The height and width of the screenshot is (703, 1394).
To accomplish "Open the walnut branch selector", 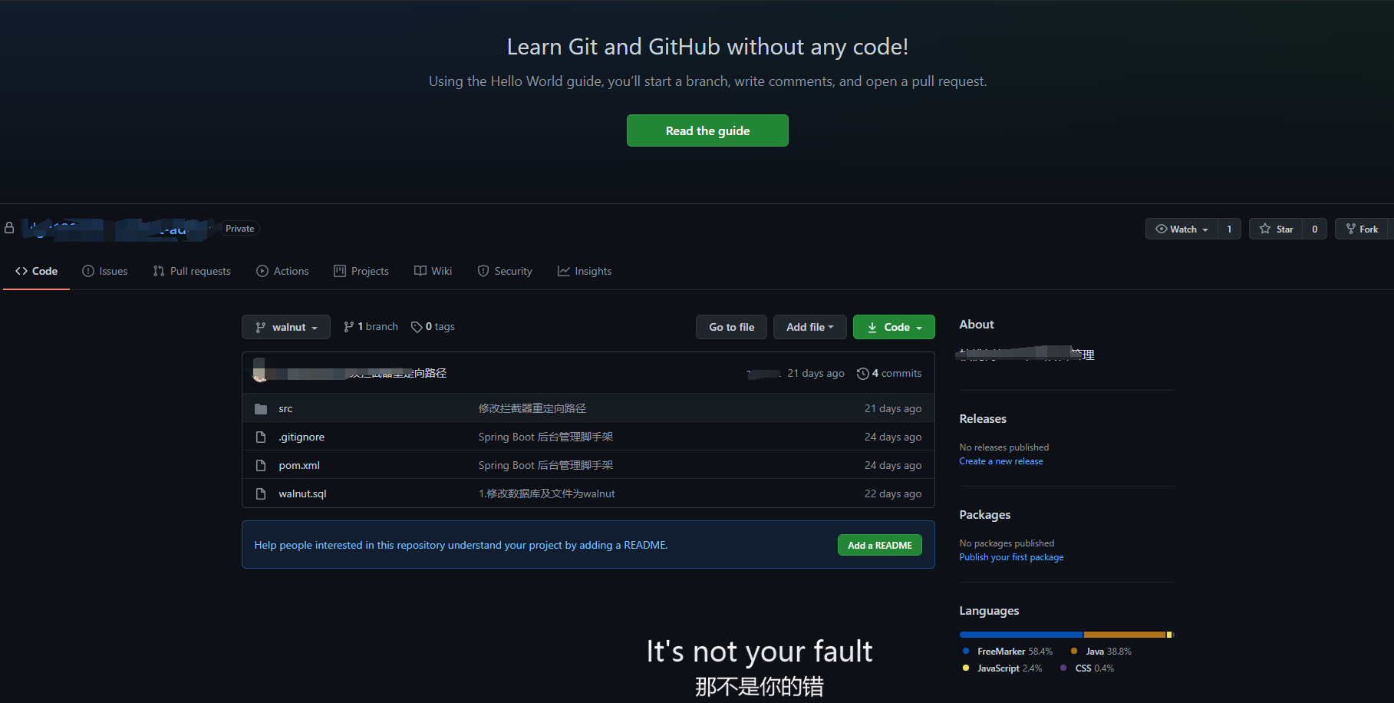I will coord(285,326).
